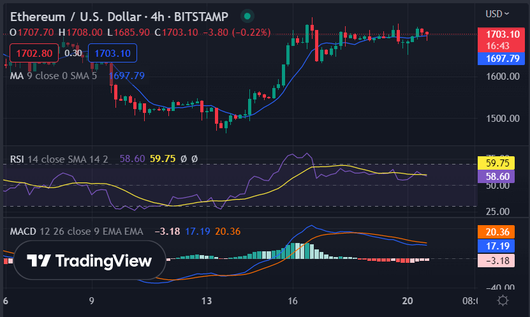
Task: Open the USD currency dropdown
Action: pyautogui.click(x=497, y=13)
